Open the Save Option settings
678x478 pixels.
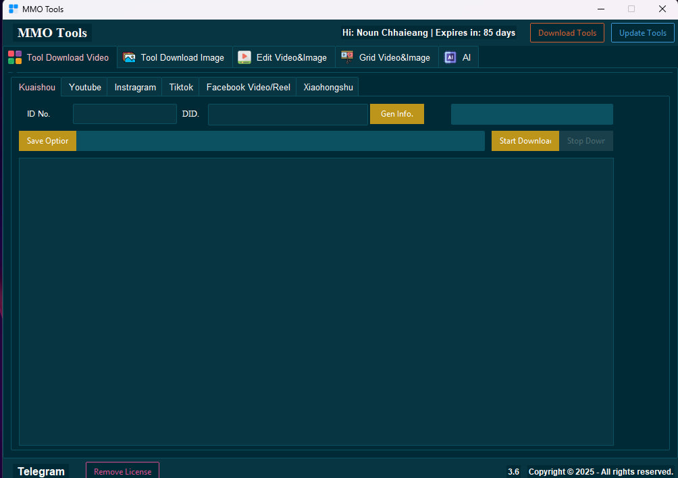(x=47, y=141)
